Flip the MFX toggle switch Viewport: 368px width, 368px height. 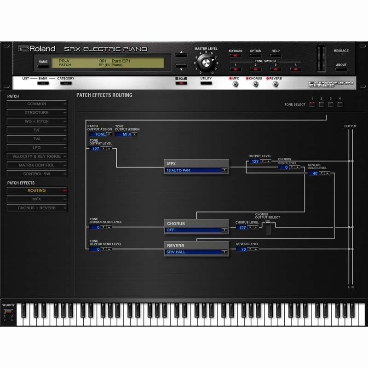(x=235, y=84)
